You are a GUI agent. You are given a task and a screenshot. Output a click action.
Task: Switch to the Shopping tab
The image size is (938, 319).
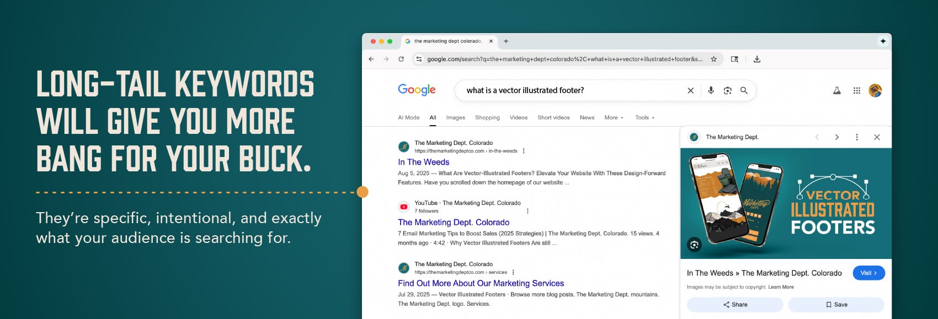coord(487,117)
